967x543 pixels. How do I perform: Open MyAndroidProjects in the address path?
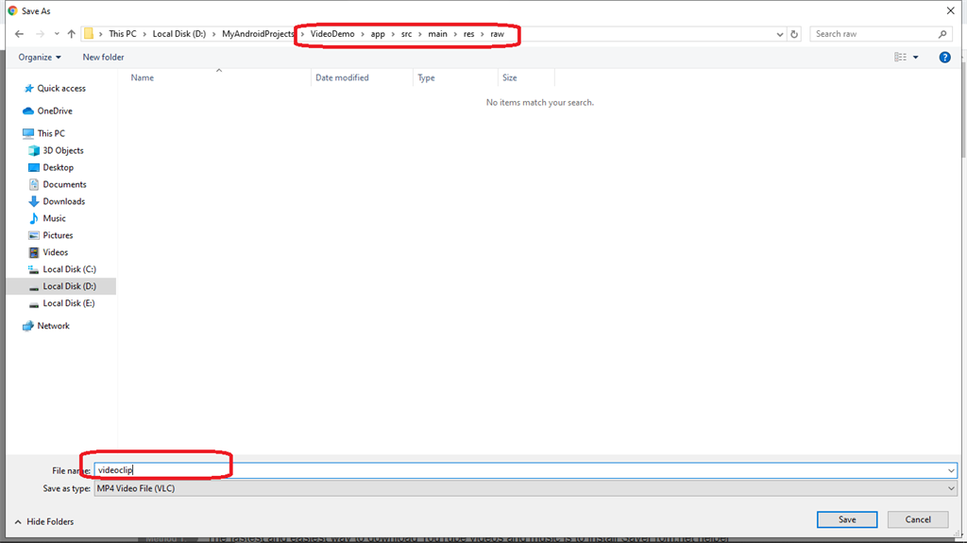pos(258,34)
